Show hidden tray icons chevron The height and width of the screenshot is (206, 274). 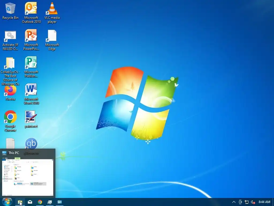[x=234, y=202]
